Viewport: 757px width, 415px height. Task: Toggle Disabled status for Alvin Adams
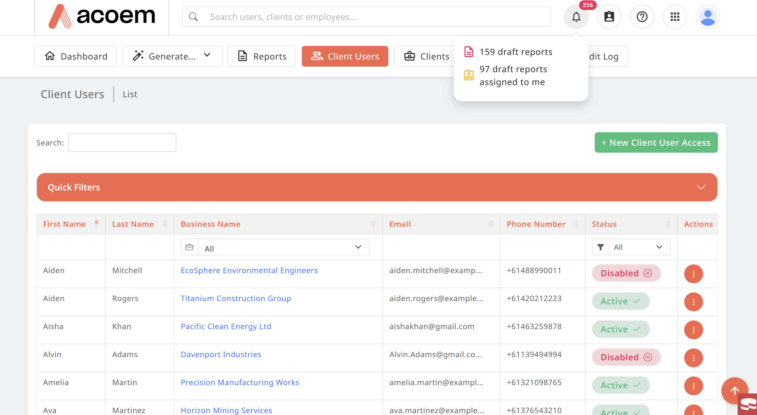coord(626,357)
